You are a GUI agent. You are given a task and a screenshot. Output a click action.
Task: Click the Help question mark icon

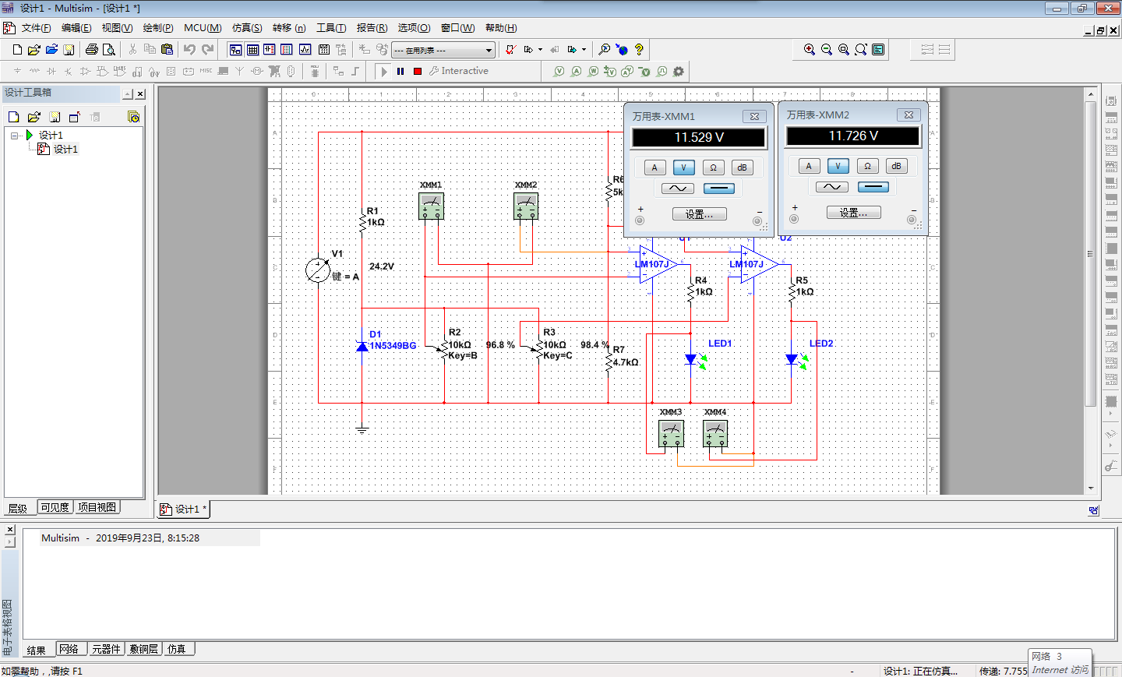[x=639, y=50]
